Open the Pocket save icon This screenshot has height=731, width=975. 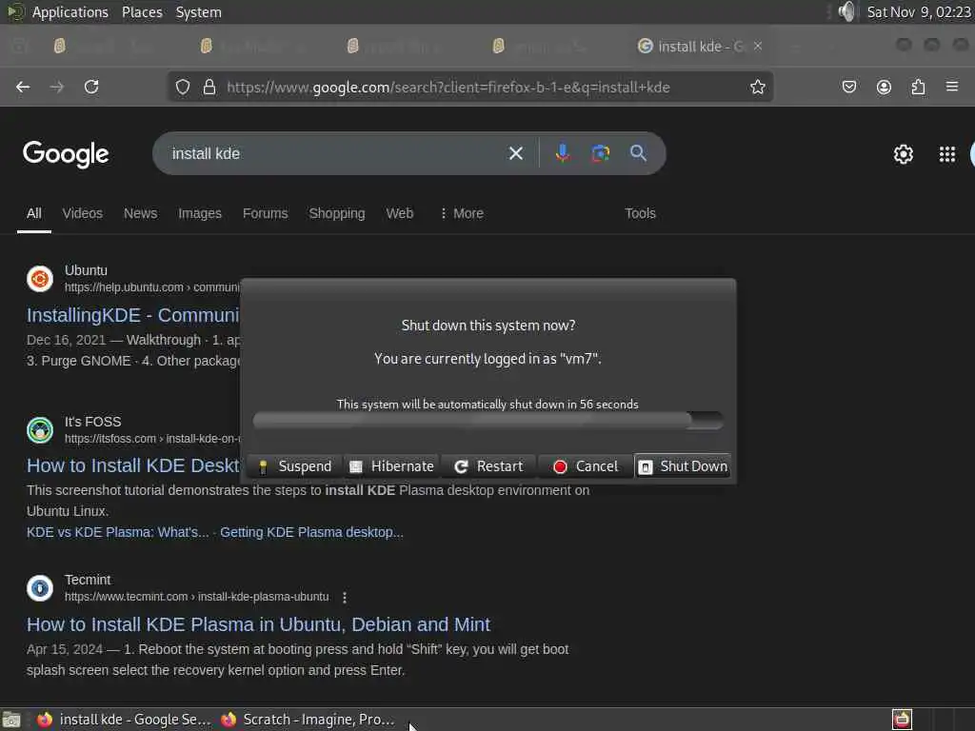pos(849,87)
